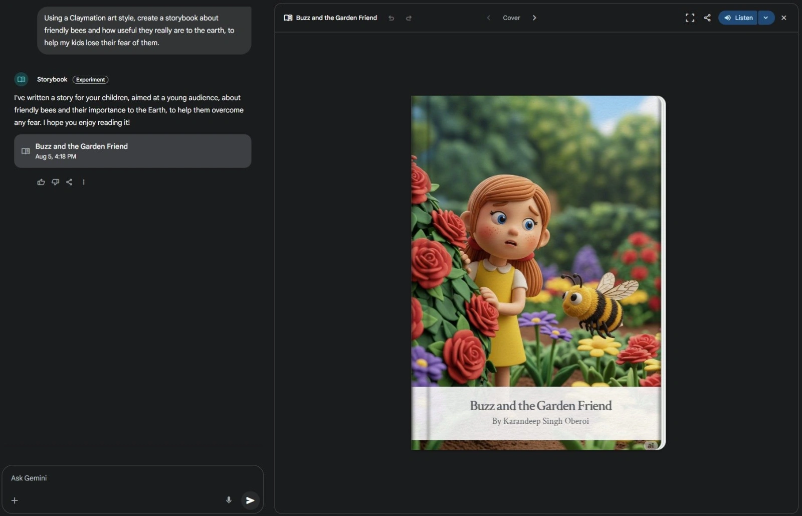Click the plus attachment icon
This screenshot has width=802, height=516.
coord(15,500)
